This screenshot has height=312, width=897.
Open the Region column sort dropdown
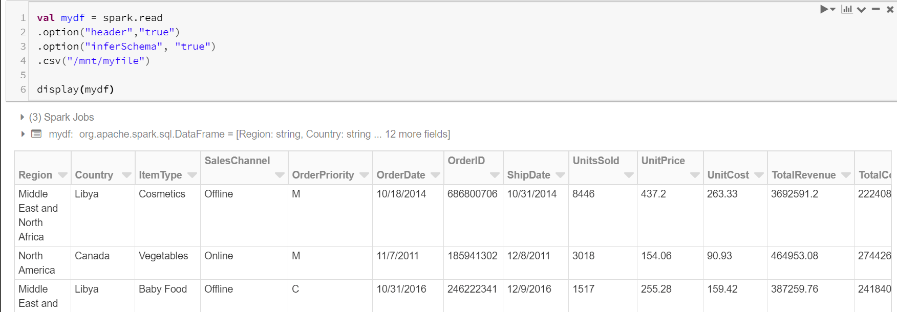click(x=62, y=175)
